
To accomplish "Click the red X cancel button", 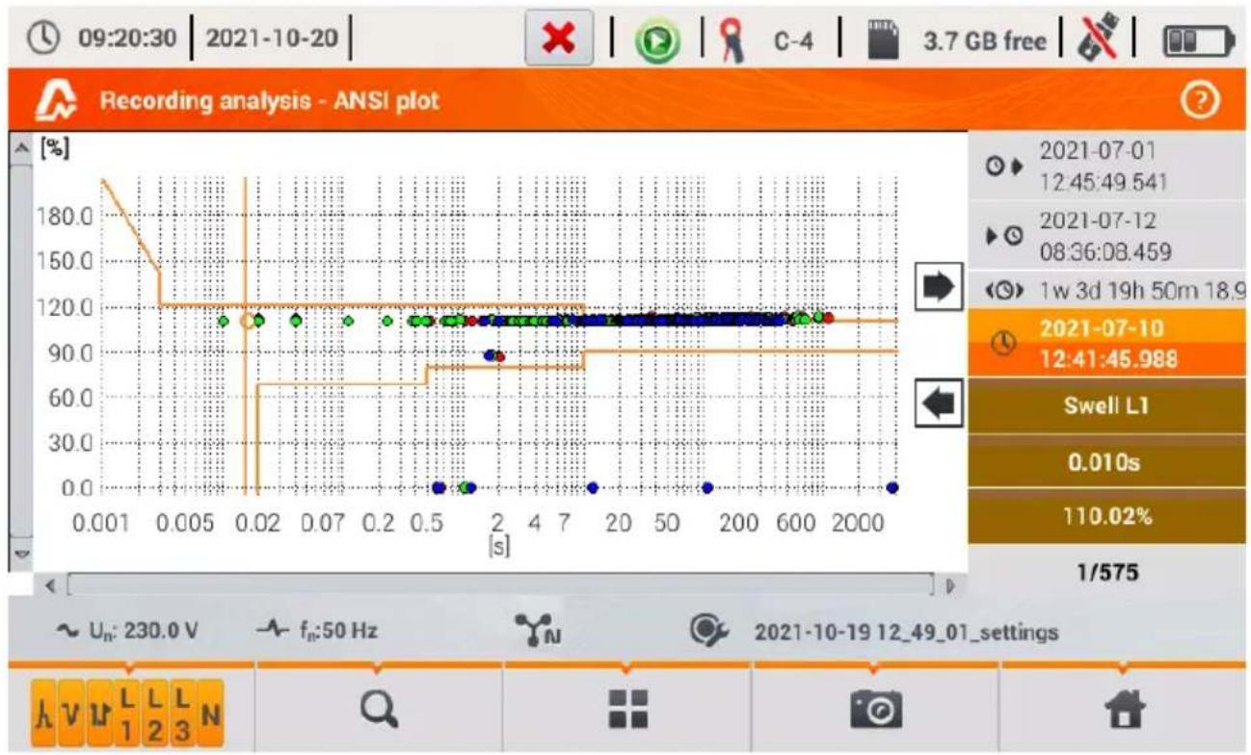I will pos(559,40).
